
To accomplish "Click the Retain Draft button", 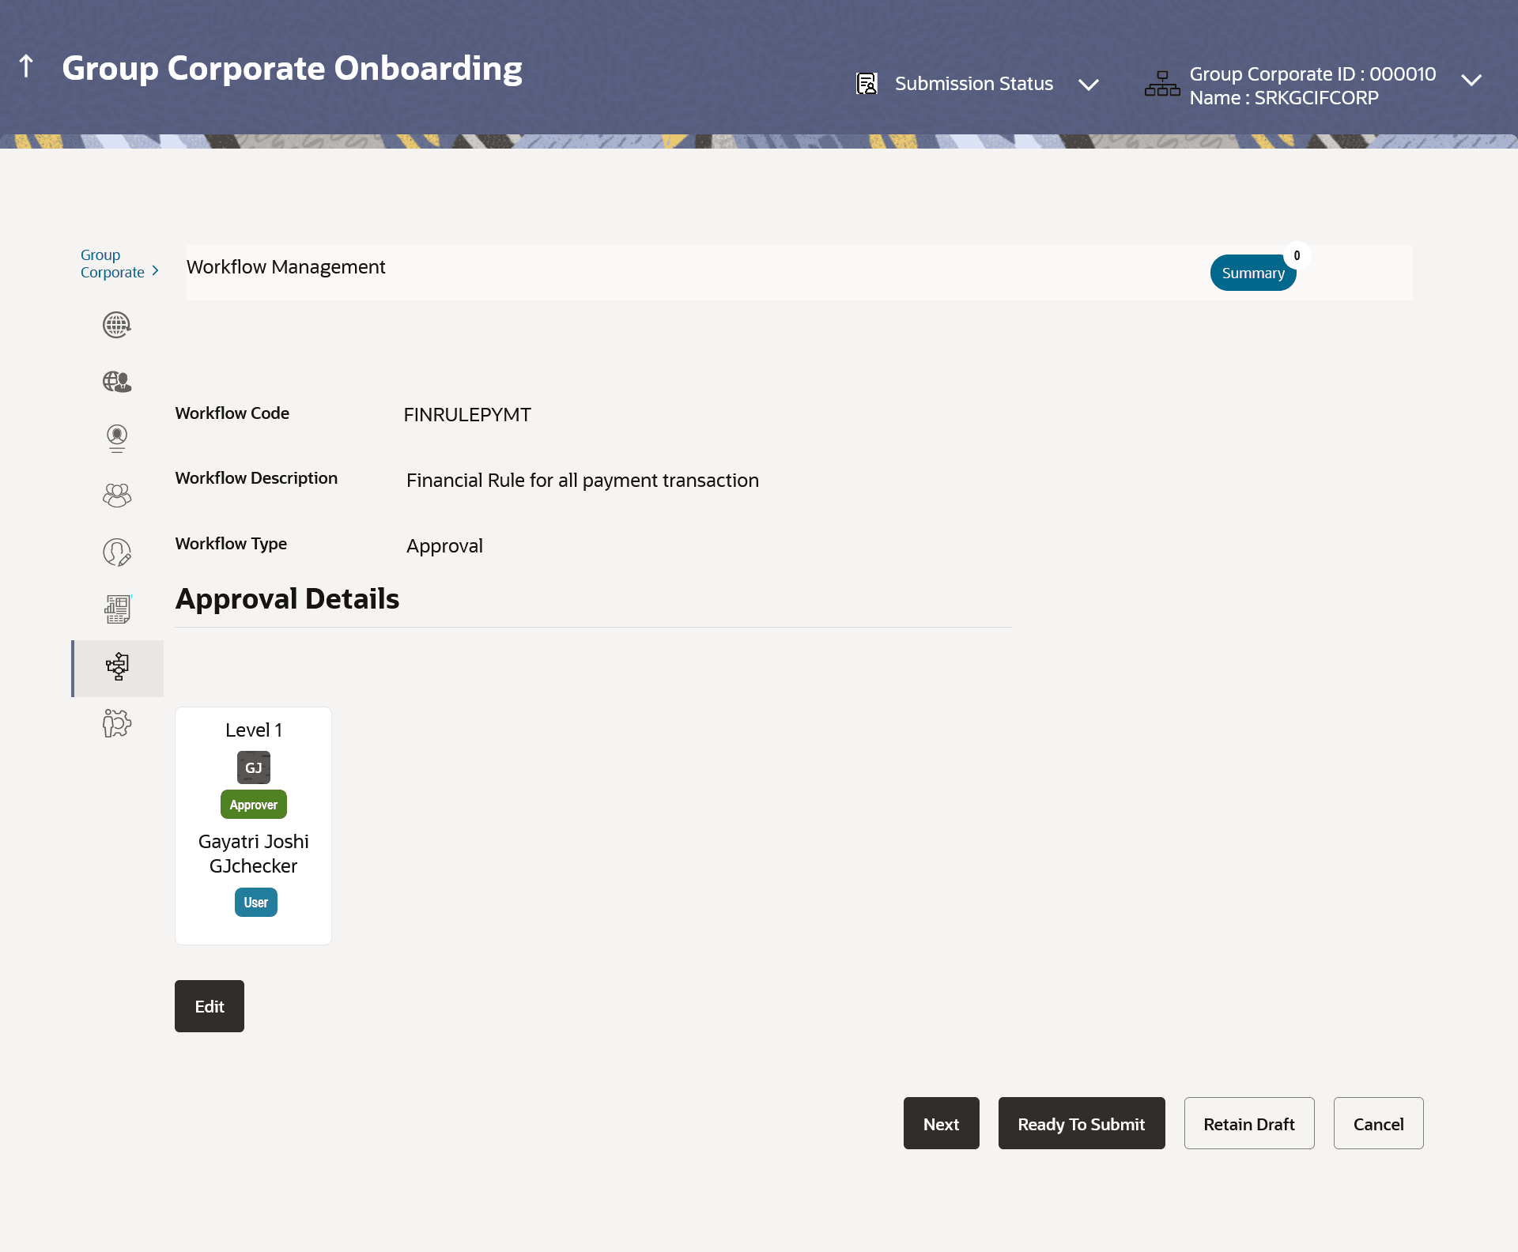I will pyautogui.click(x=1248, y=1123).
